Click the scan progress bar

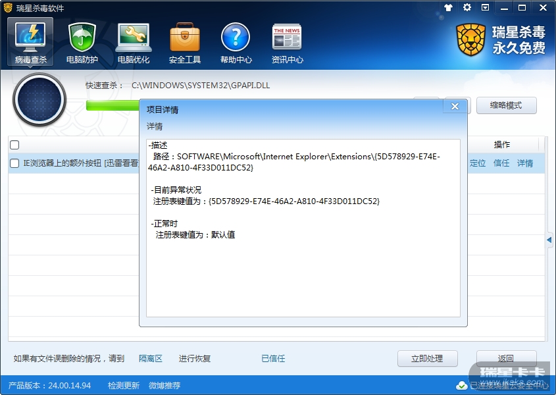[x=113, y=105]
